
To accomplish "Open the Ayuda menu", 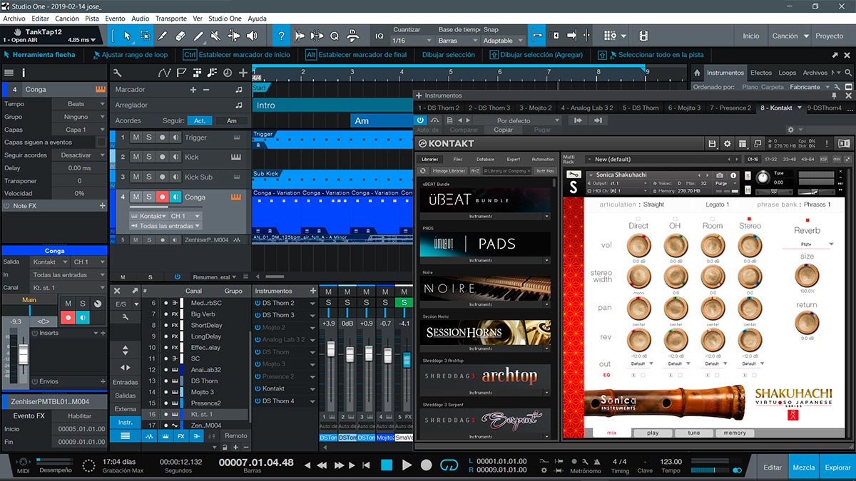I will (x=257, y=18).
